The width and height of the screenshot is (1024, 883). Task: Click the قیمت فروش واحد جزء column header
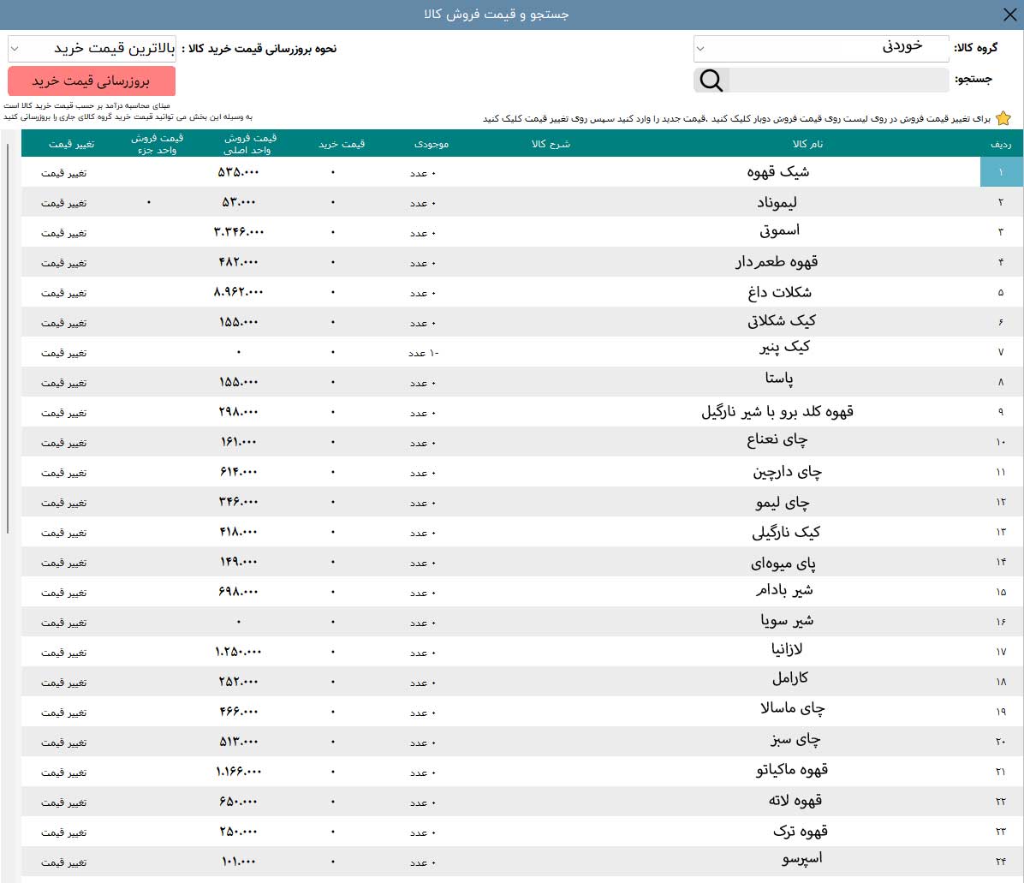157,144
